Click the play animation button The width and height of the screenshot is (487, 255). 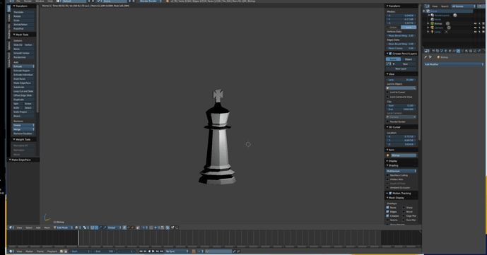(153, 251)
